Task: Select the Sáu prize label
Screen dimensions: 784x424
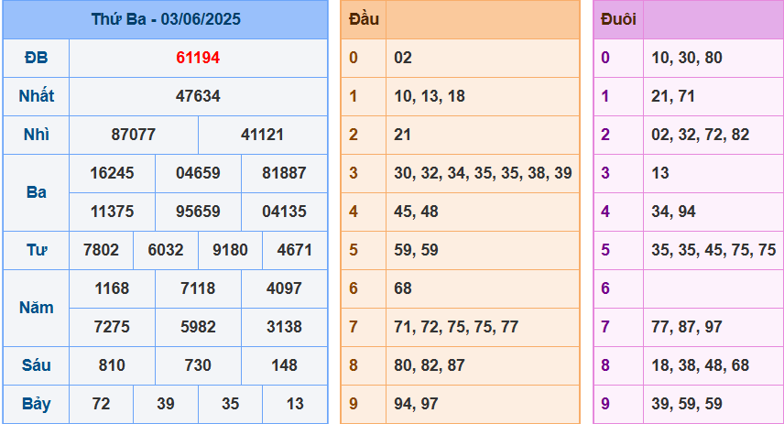Action: [x=36, y=365]
